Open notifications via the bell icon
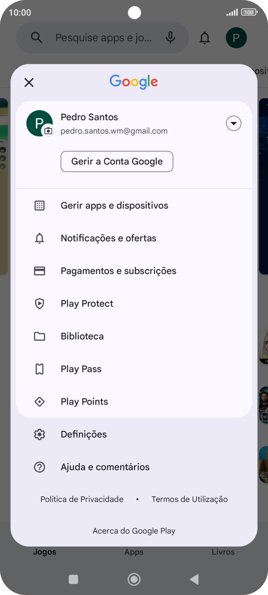 [x=204, y=38]
